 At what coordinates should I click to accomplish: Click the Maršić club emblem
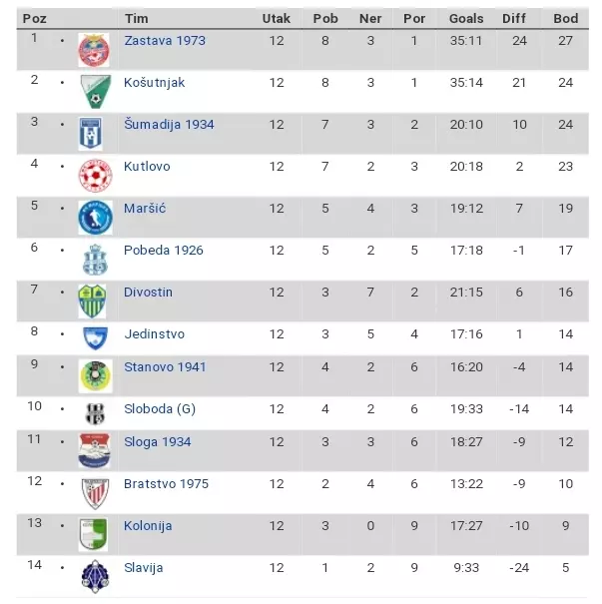96,218
